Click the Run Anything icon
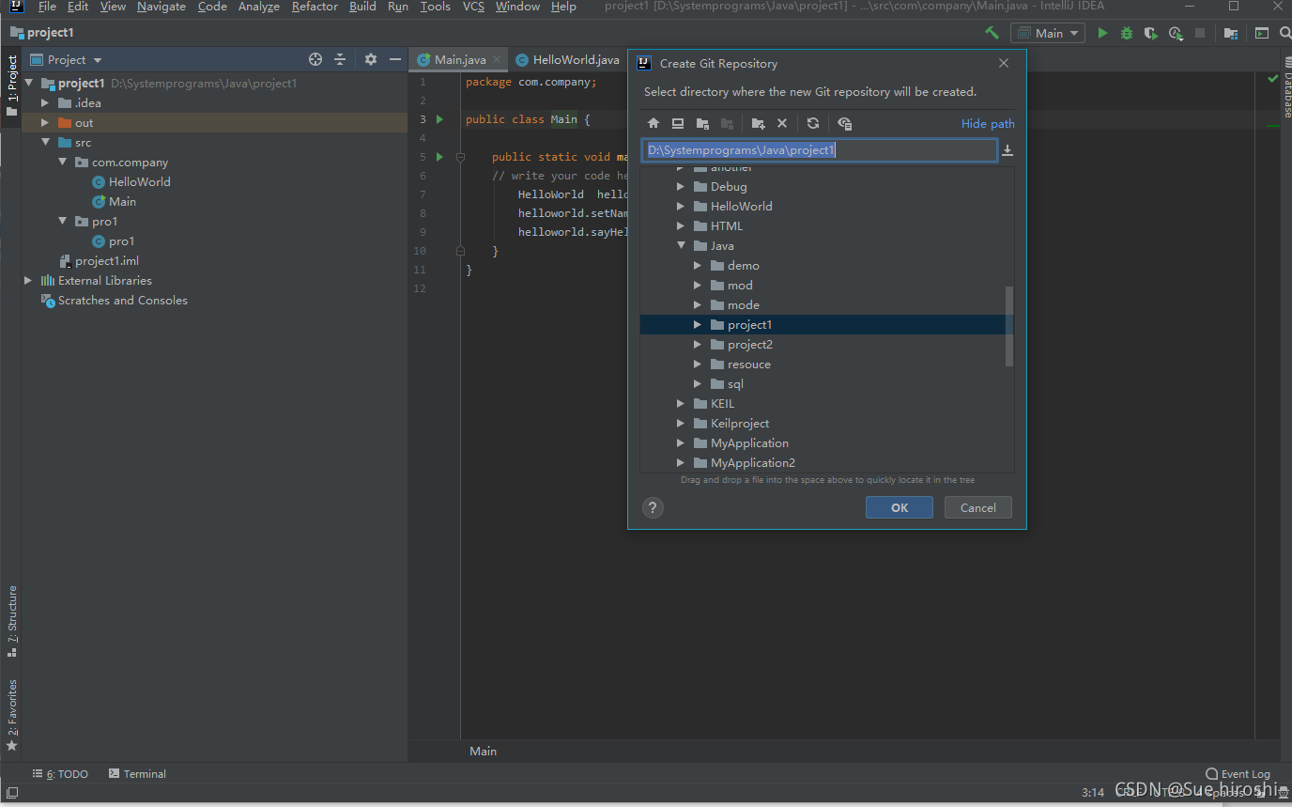The image size is (1292, 807). [1261, 33]
